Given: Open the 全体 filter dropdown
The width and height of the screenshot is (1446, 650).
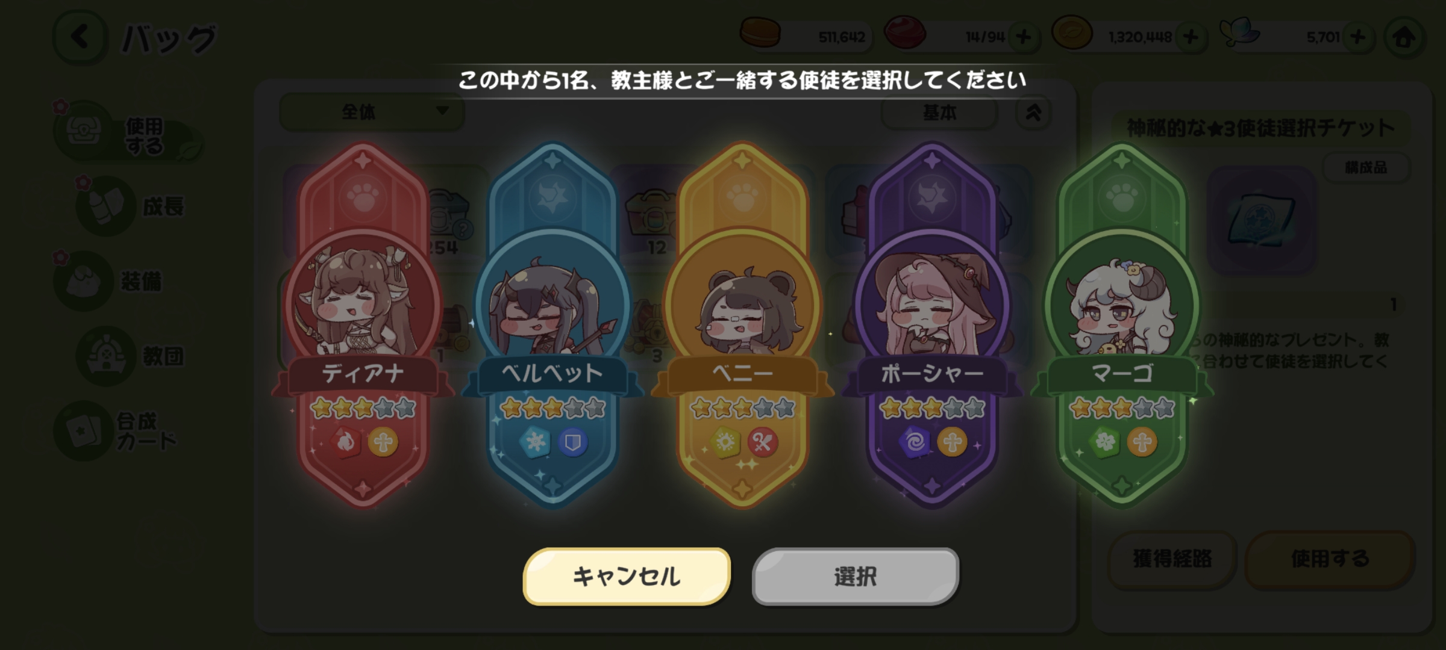Looking at the screenshot, I should (372, 112).
